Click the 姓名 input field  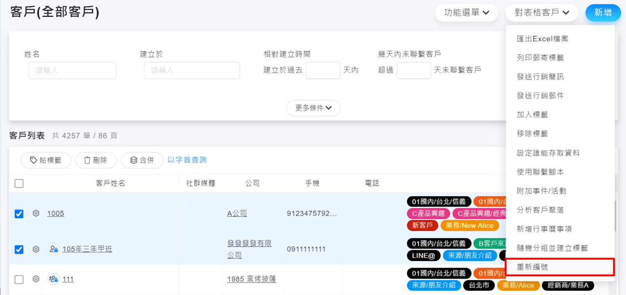[72, 70]
